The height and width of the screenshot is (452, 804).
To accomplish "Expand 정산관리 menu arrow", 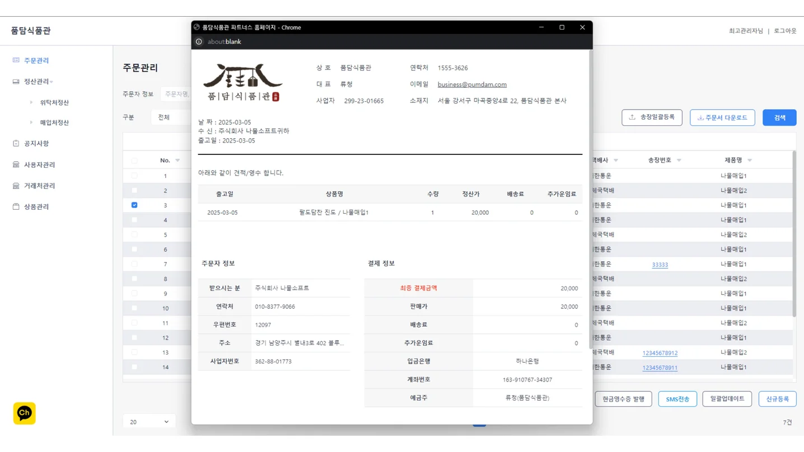I will tap(52, 82).
